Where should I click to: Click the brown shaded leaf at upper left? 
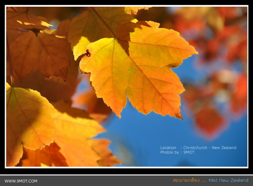pos(39,54)
